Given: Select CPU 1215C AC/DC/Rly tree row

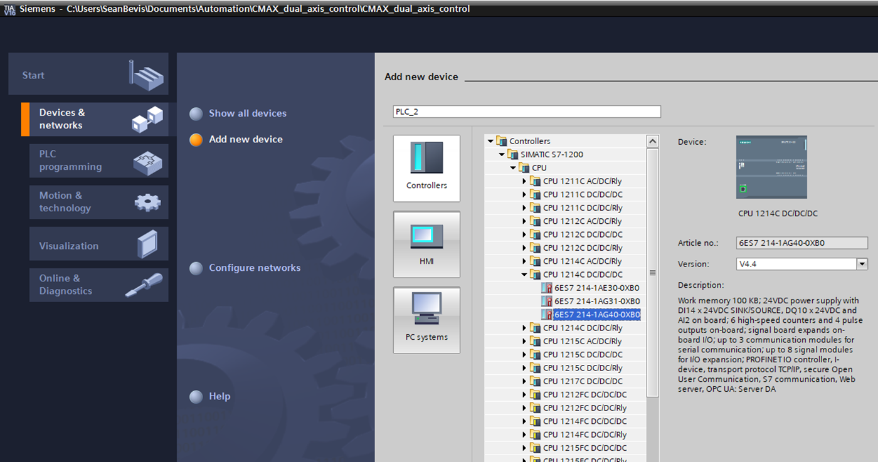Looking at the screenshot, I should tap(583, 341).
